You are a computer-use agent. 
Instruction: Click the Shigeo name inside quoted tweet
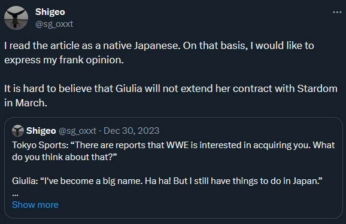(41, 131)
